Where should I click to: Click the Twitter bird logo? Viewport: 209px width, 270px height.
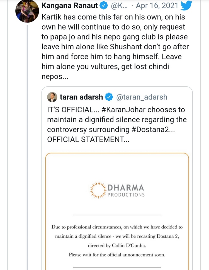[x=186, y=5]
